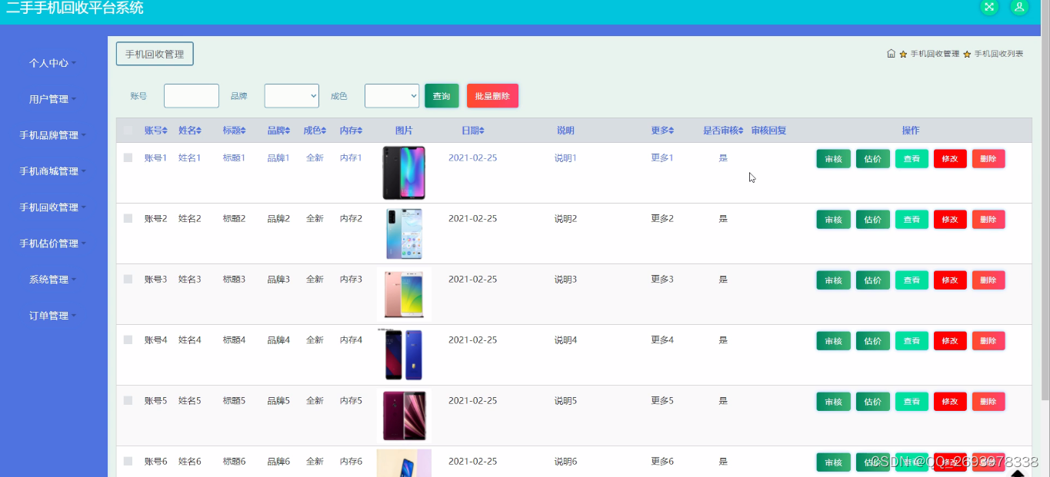
Task: Expand 订单管理 sidebar menu
Action: (52, 316)
